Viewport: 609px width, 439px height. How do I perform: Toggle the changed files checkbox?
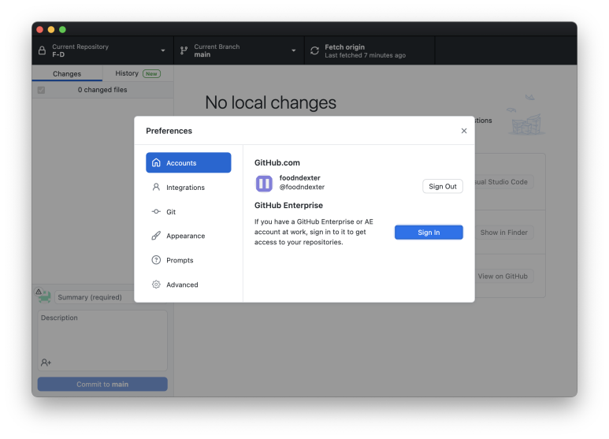pos(41,90)
